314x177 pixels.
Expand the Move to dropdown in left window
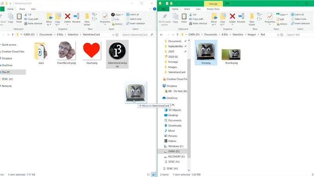(49, 19)
